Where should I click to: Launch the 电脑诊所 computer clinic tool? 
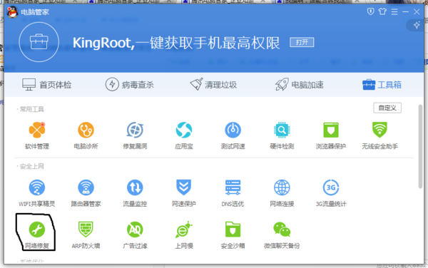coord(86,135)
